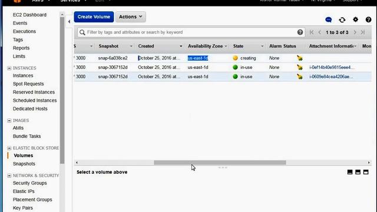
Task: Open Instances in sidebar
Action: (23, 75)
